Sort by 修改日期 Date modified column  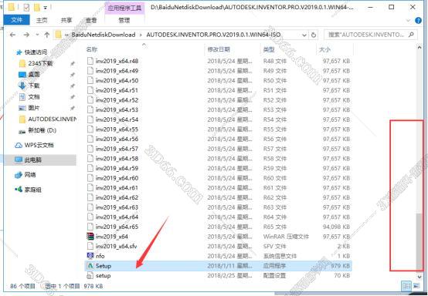coord(219,49)
